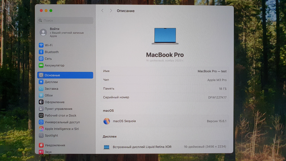Click the serial number DFW1JJ7K17
Image resolution: width=286 pixels, height=161 pixels.
click(217, 98)
